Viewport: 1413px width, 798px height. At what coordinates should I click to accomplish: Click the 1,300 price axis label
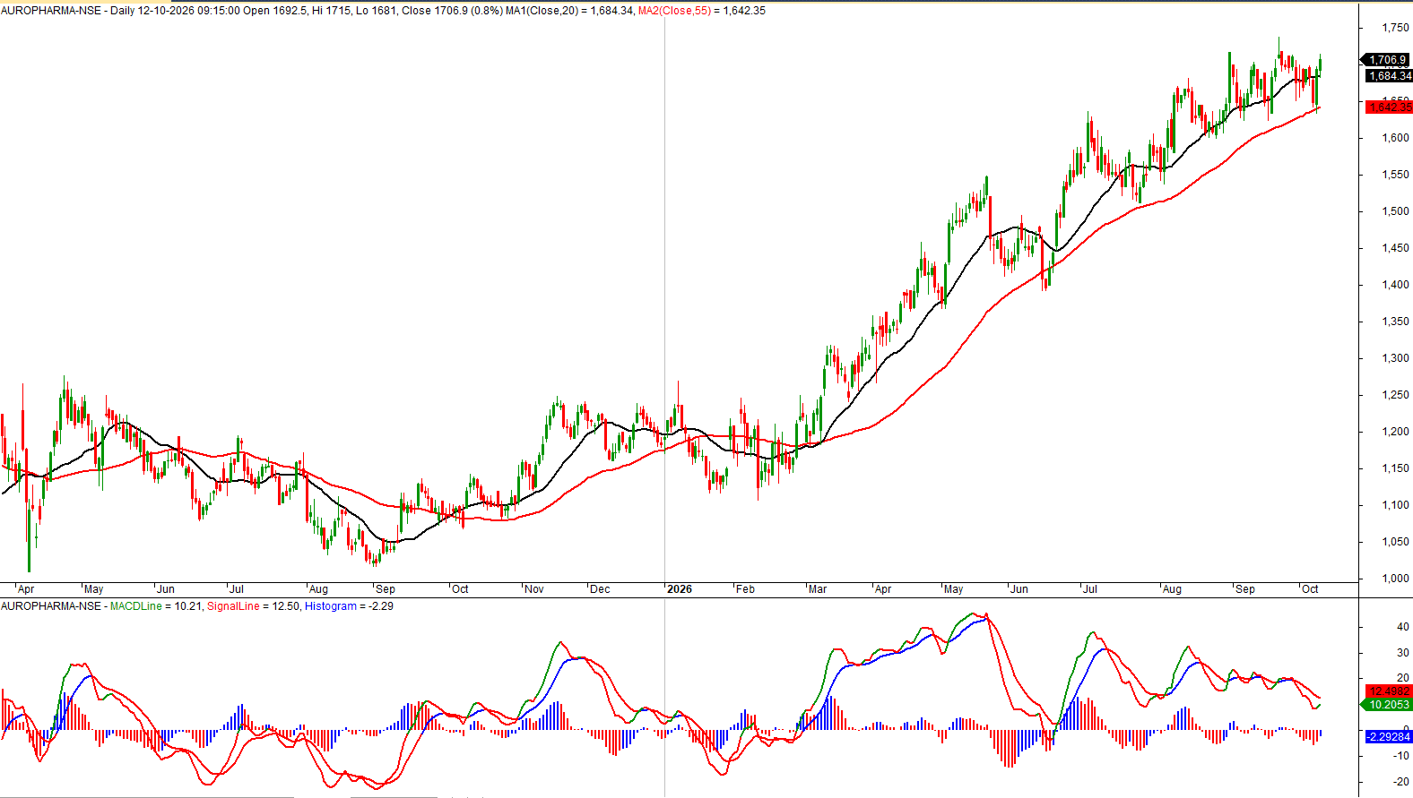[1395, 358]
